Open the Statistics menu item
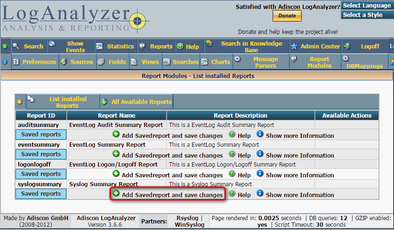 pyautogui.click(x=121, y=47)
